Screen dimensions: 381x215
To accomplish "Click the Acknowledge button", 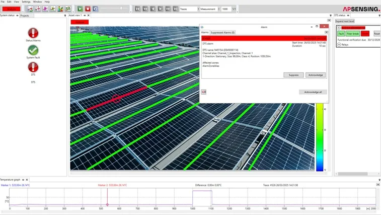I will 315,75.
